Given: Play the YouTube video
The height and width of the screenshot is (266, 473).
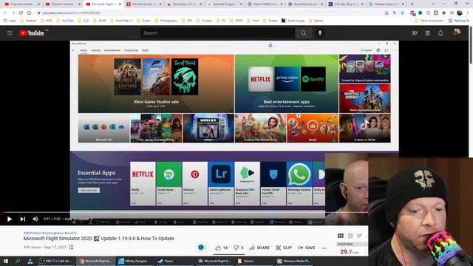Looking at the screenshot, I should point(10,219).
